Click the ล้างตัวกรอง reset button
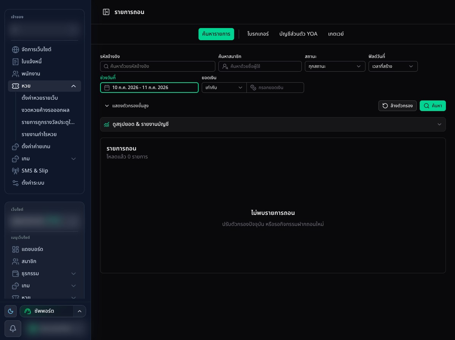 pos(398,106)
